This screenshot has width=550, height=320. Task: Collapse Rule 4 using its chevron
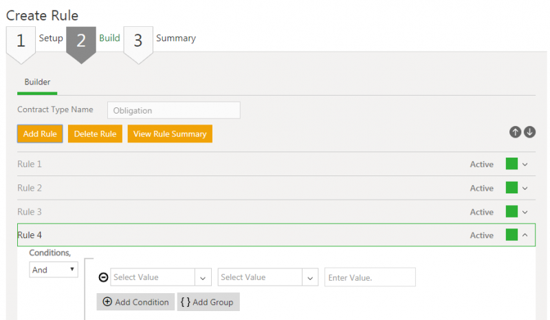tap(525, 235)
